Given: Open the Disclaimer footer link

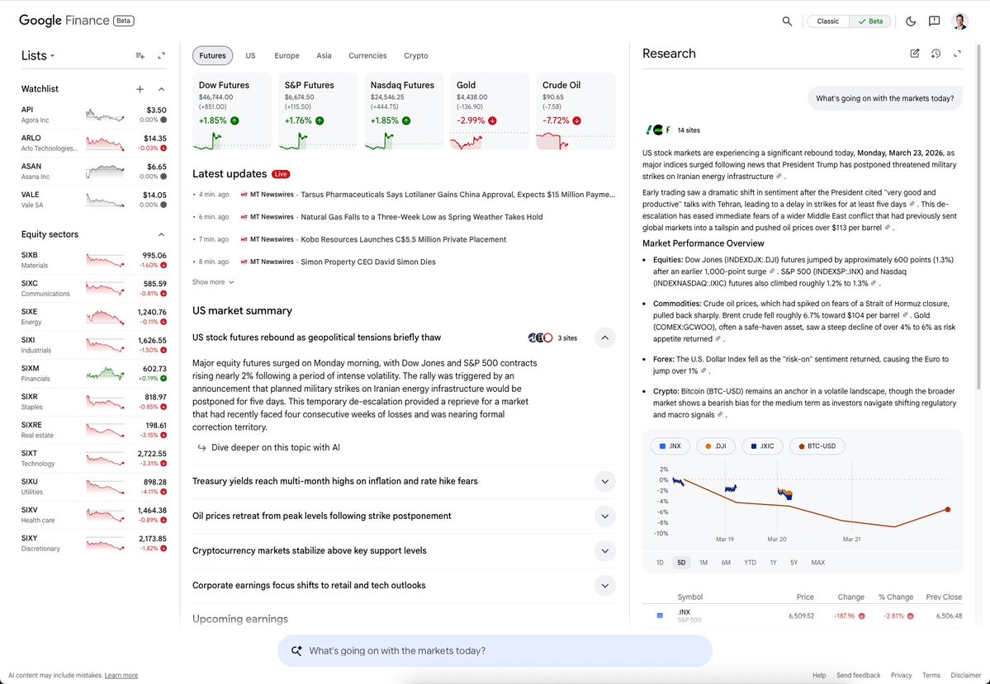Looking at the screenshot, I should [x=965, y=675].
